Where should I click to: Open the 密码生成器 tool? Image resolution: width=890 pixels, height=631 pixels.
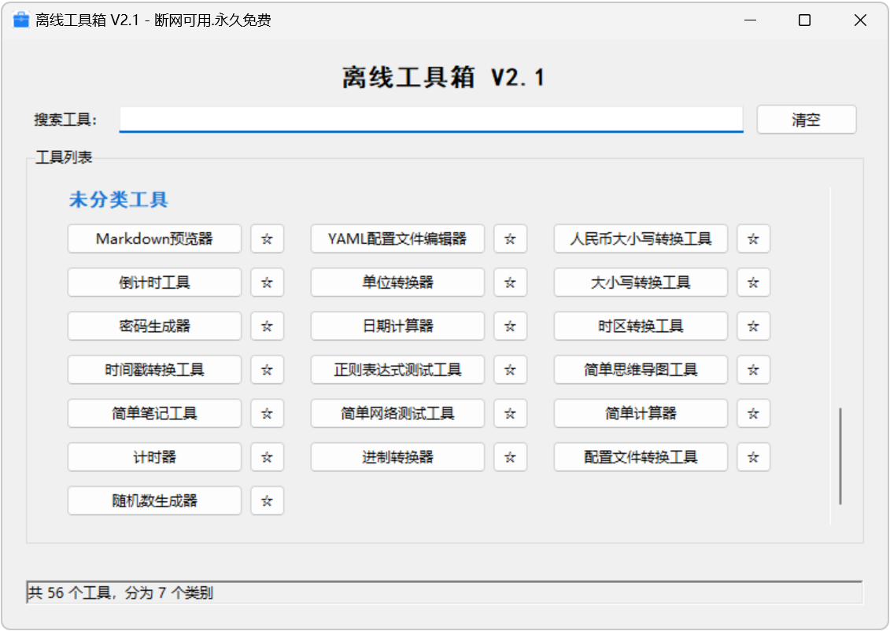[154, 327]
